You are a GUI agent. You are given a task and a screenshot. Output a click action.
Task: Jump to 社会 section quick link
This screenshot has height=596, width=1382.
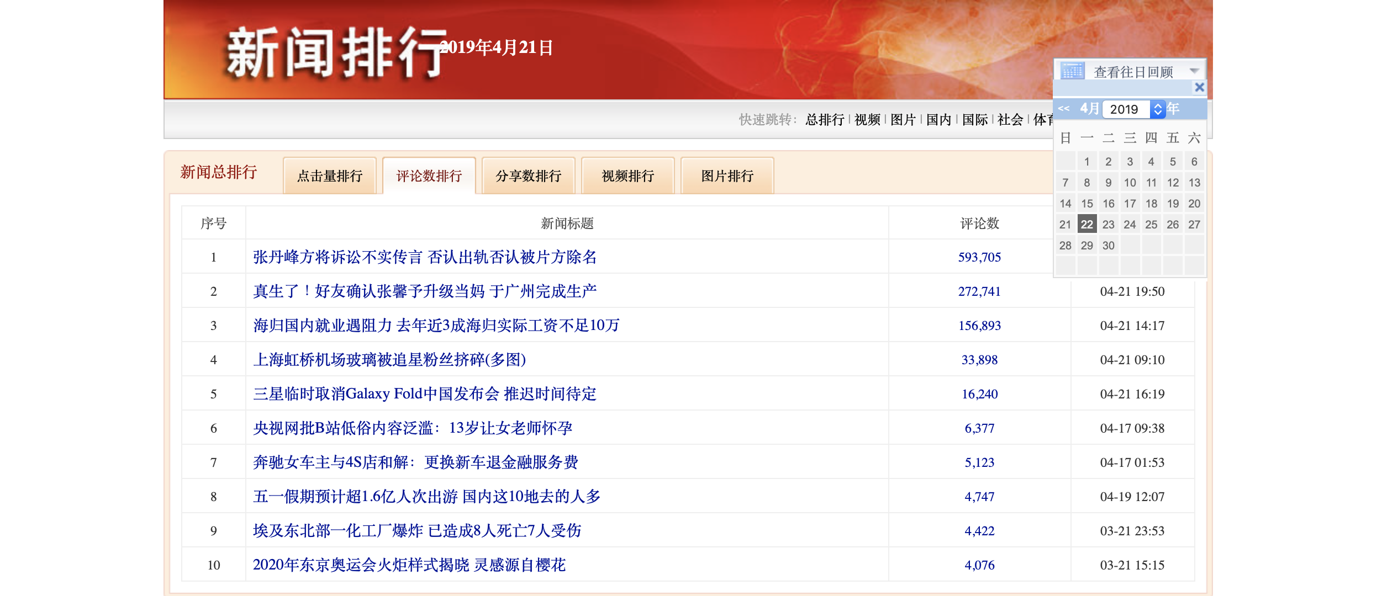pos(1010,120)
